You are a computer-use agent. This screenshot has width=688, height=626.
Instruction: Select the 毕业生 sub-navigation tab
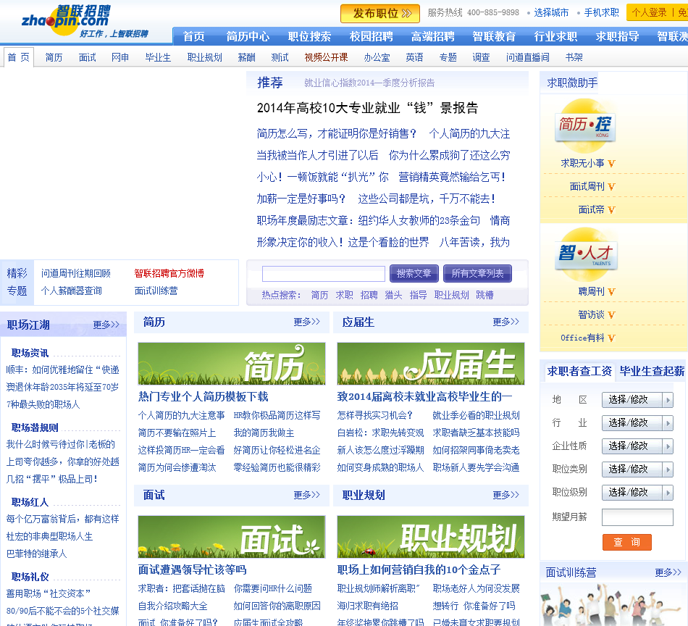pyautogui.click(x=158, y=57)
